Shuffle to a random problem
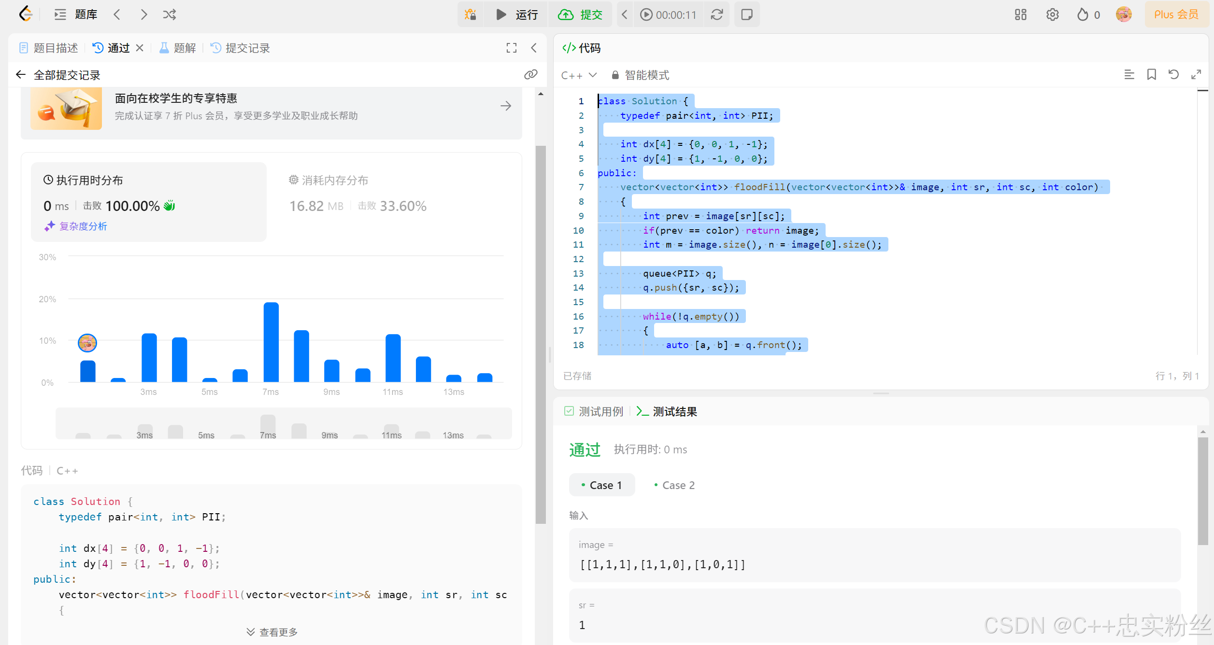 click(x=169, y=14)
